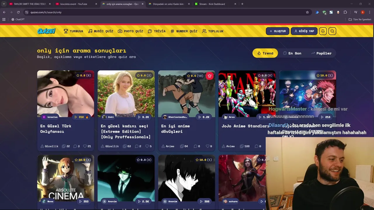The height and width of the screenshot is (210, 374).
Task: Open Tüm Yer İşaretleri folder
Action: click(360, 19)
